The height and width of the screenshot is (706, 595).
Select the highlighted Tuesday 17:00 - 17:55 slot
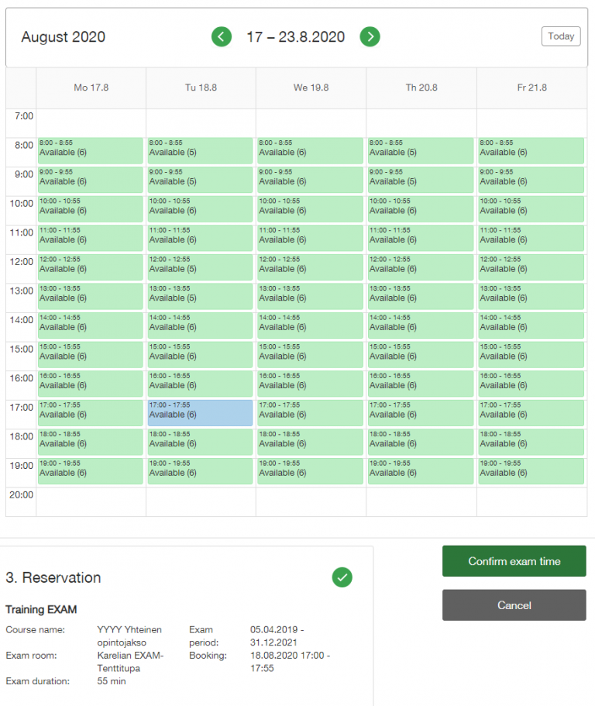coord(200,412)
